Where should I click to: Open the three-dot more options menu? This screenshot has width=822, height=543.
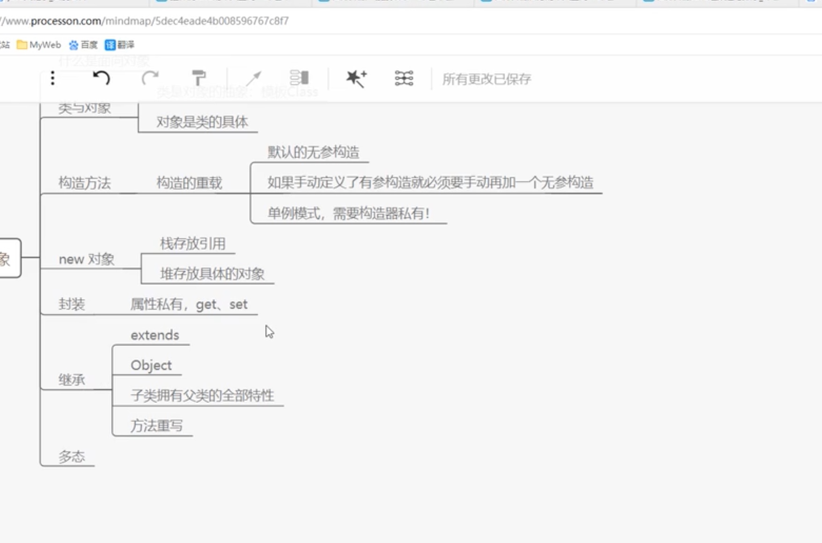coord(52,79)
